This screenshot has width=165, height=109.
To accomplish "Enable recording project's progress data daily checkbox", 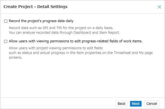I will coord(6,21).
